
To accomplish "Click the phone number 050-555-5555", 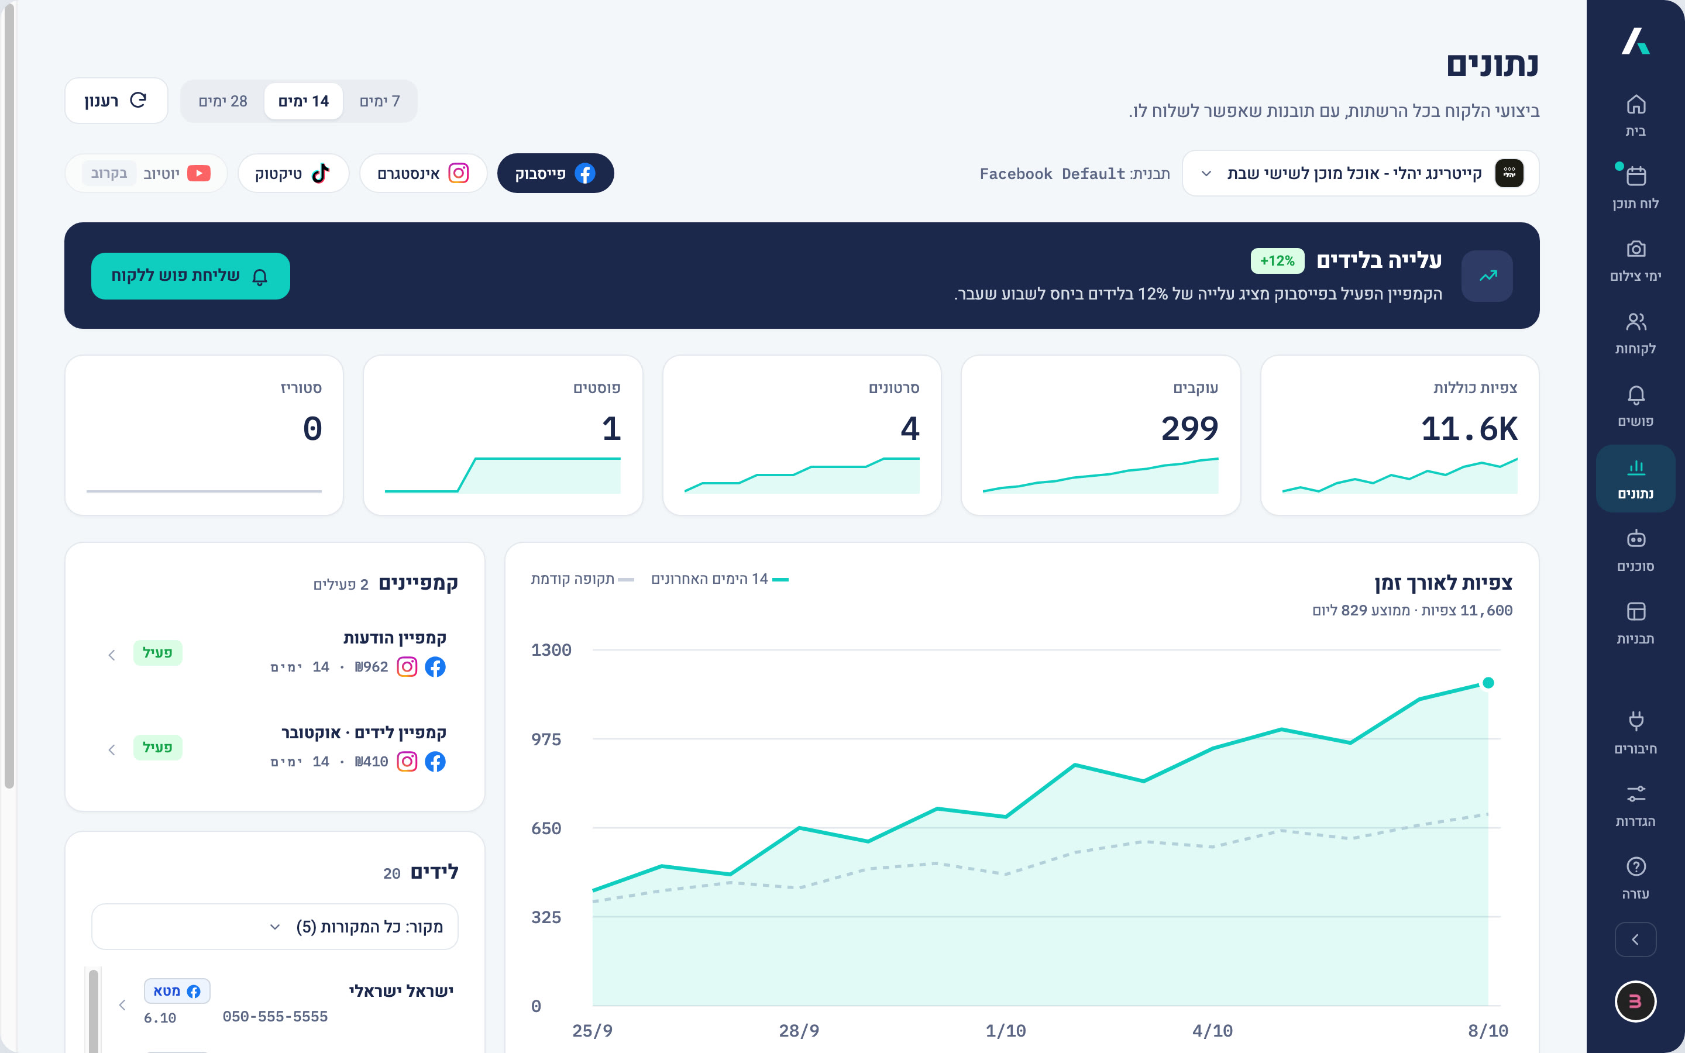I will (x=275, y=1016).
